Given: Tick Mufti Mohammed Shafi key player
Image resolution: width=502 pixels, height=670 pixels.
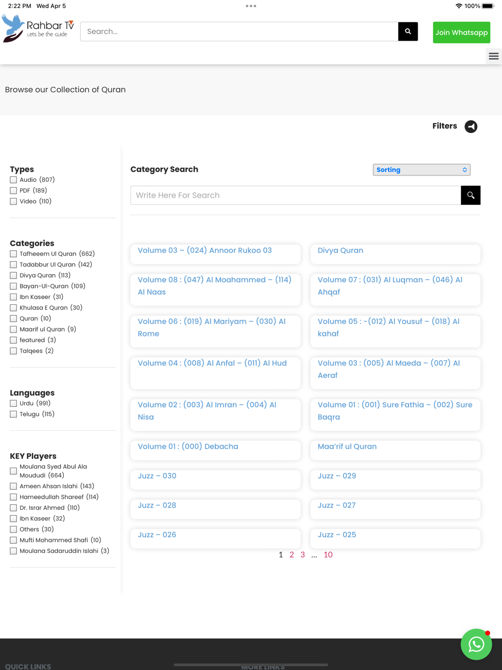Looking at the screenshot, I should (x=14, y=540).
